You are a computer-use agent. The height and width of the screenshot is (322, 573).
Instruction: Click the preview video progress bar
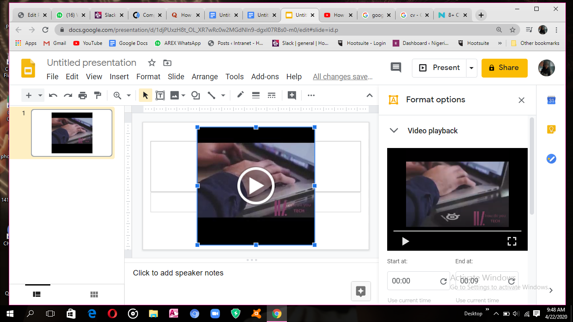coord(457,231)
